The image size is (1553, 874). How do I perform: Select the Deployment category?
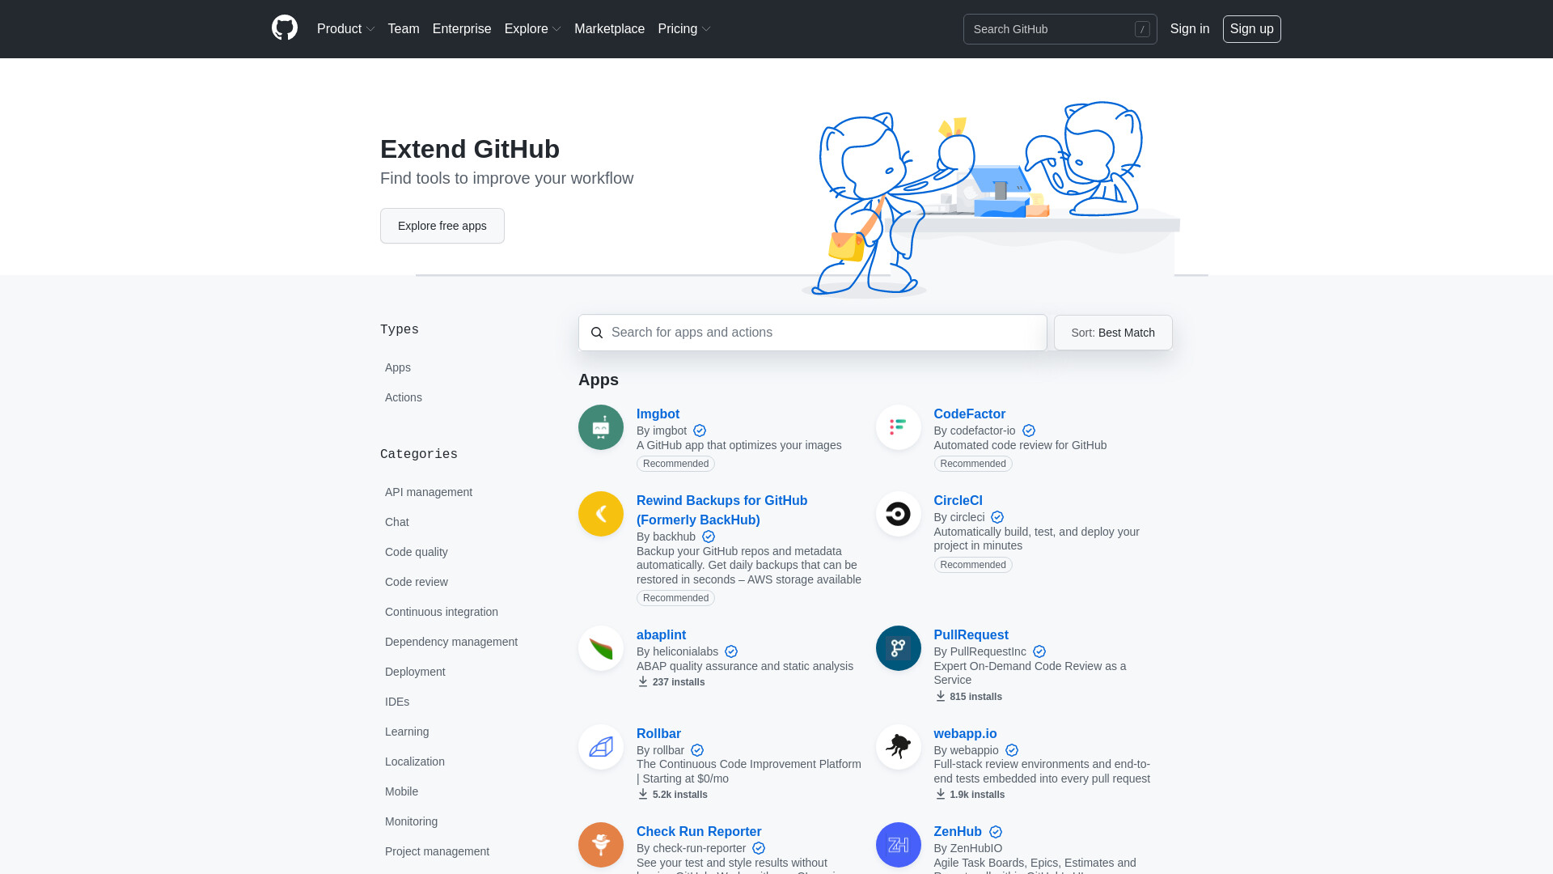(415, 672)
